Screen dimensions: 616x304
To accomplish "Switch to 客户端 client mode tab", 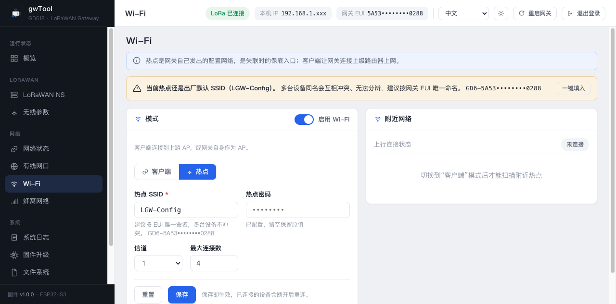I will coord(157,172).
